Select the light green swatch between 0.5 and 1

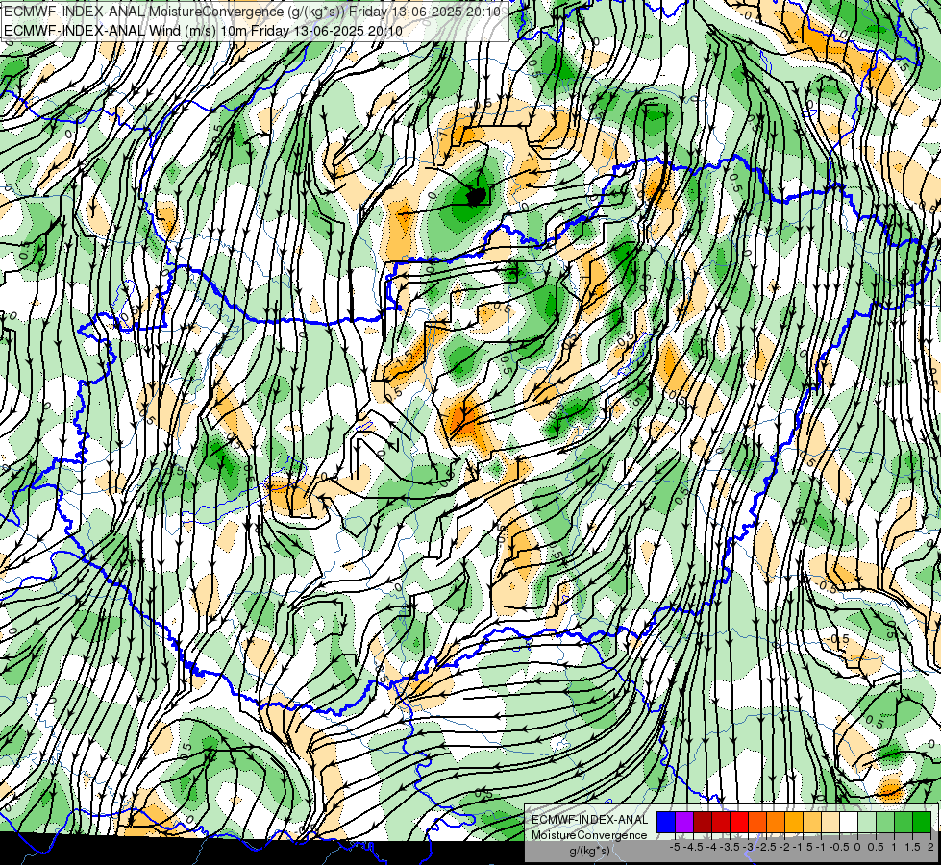tap(885, 823)
